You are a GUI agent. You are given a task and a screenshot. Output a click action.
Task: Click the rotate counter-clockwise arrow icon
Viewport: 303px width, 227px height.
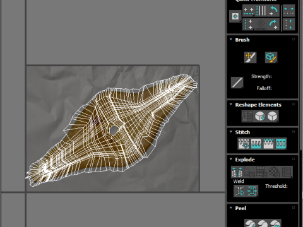[x=273, y=11]
